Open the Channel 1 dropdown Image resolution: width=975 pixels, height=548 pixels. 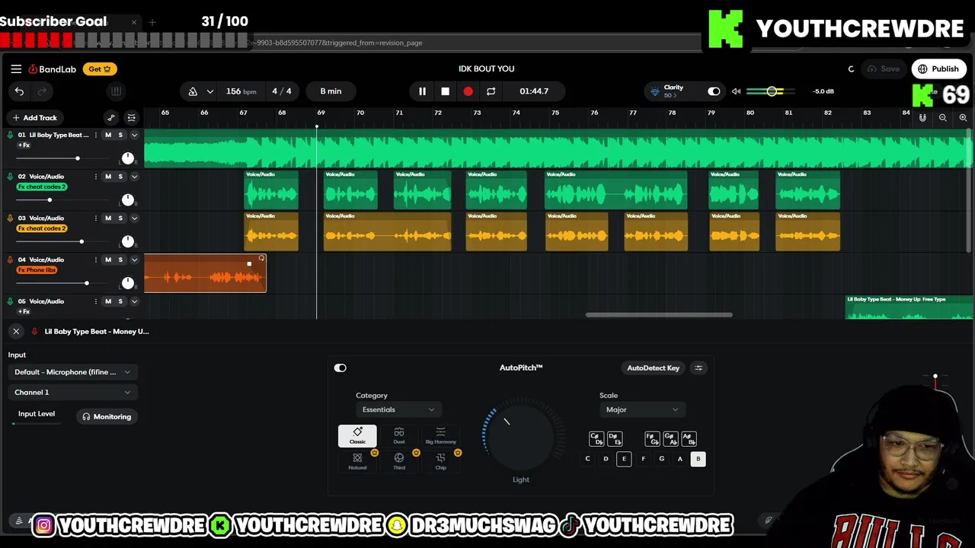tap(72, 393)
